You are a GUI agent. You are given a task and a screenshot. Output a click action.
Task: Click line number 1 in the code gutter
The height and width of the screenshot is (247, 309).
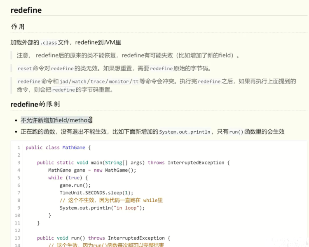(x=19, y=148)
